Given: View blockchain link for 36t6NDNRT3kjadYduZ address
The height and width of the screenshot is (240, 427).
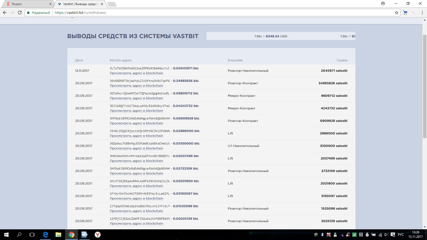Looking at the screenshot, I should pyautogui.click(x=136, y=86).
